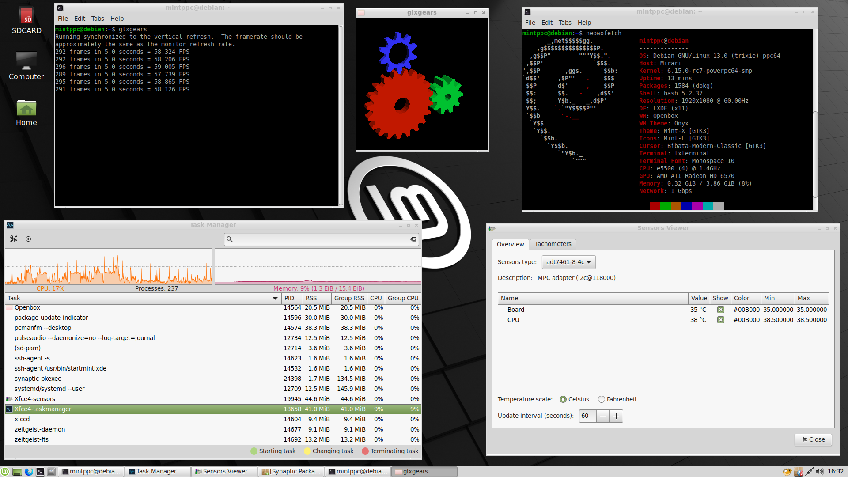This screenshot has width=848, height=477.
Task: Click the Task column sort arrow
Action: [275, 299]
